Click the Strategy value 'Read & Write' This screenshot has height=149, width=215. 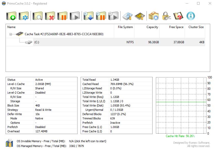[x=43, y=110]
